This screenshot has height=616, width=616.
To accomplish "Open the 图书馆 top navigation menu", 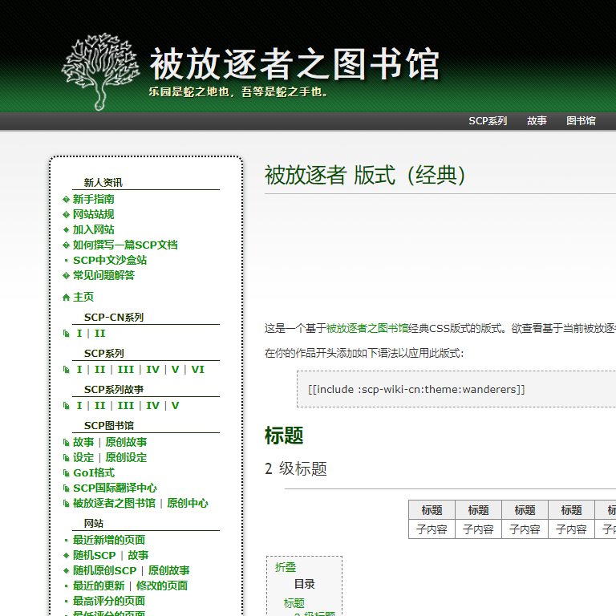I will pyautogui.click(x=581, y=121).
